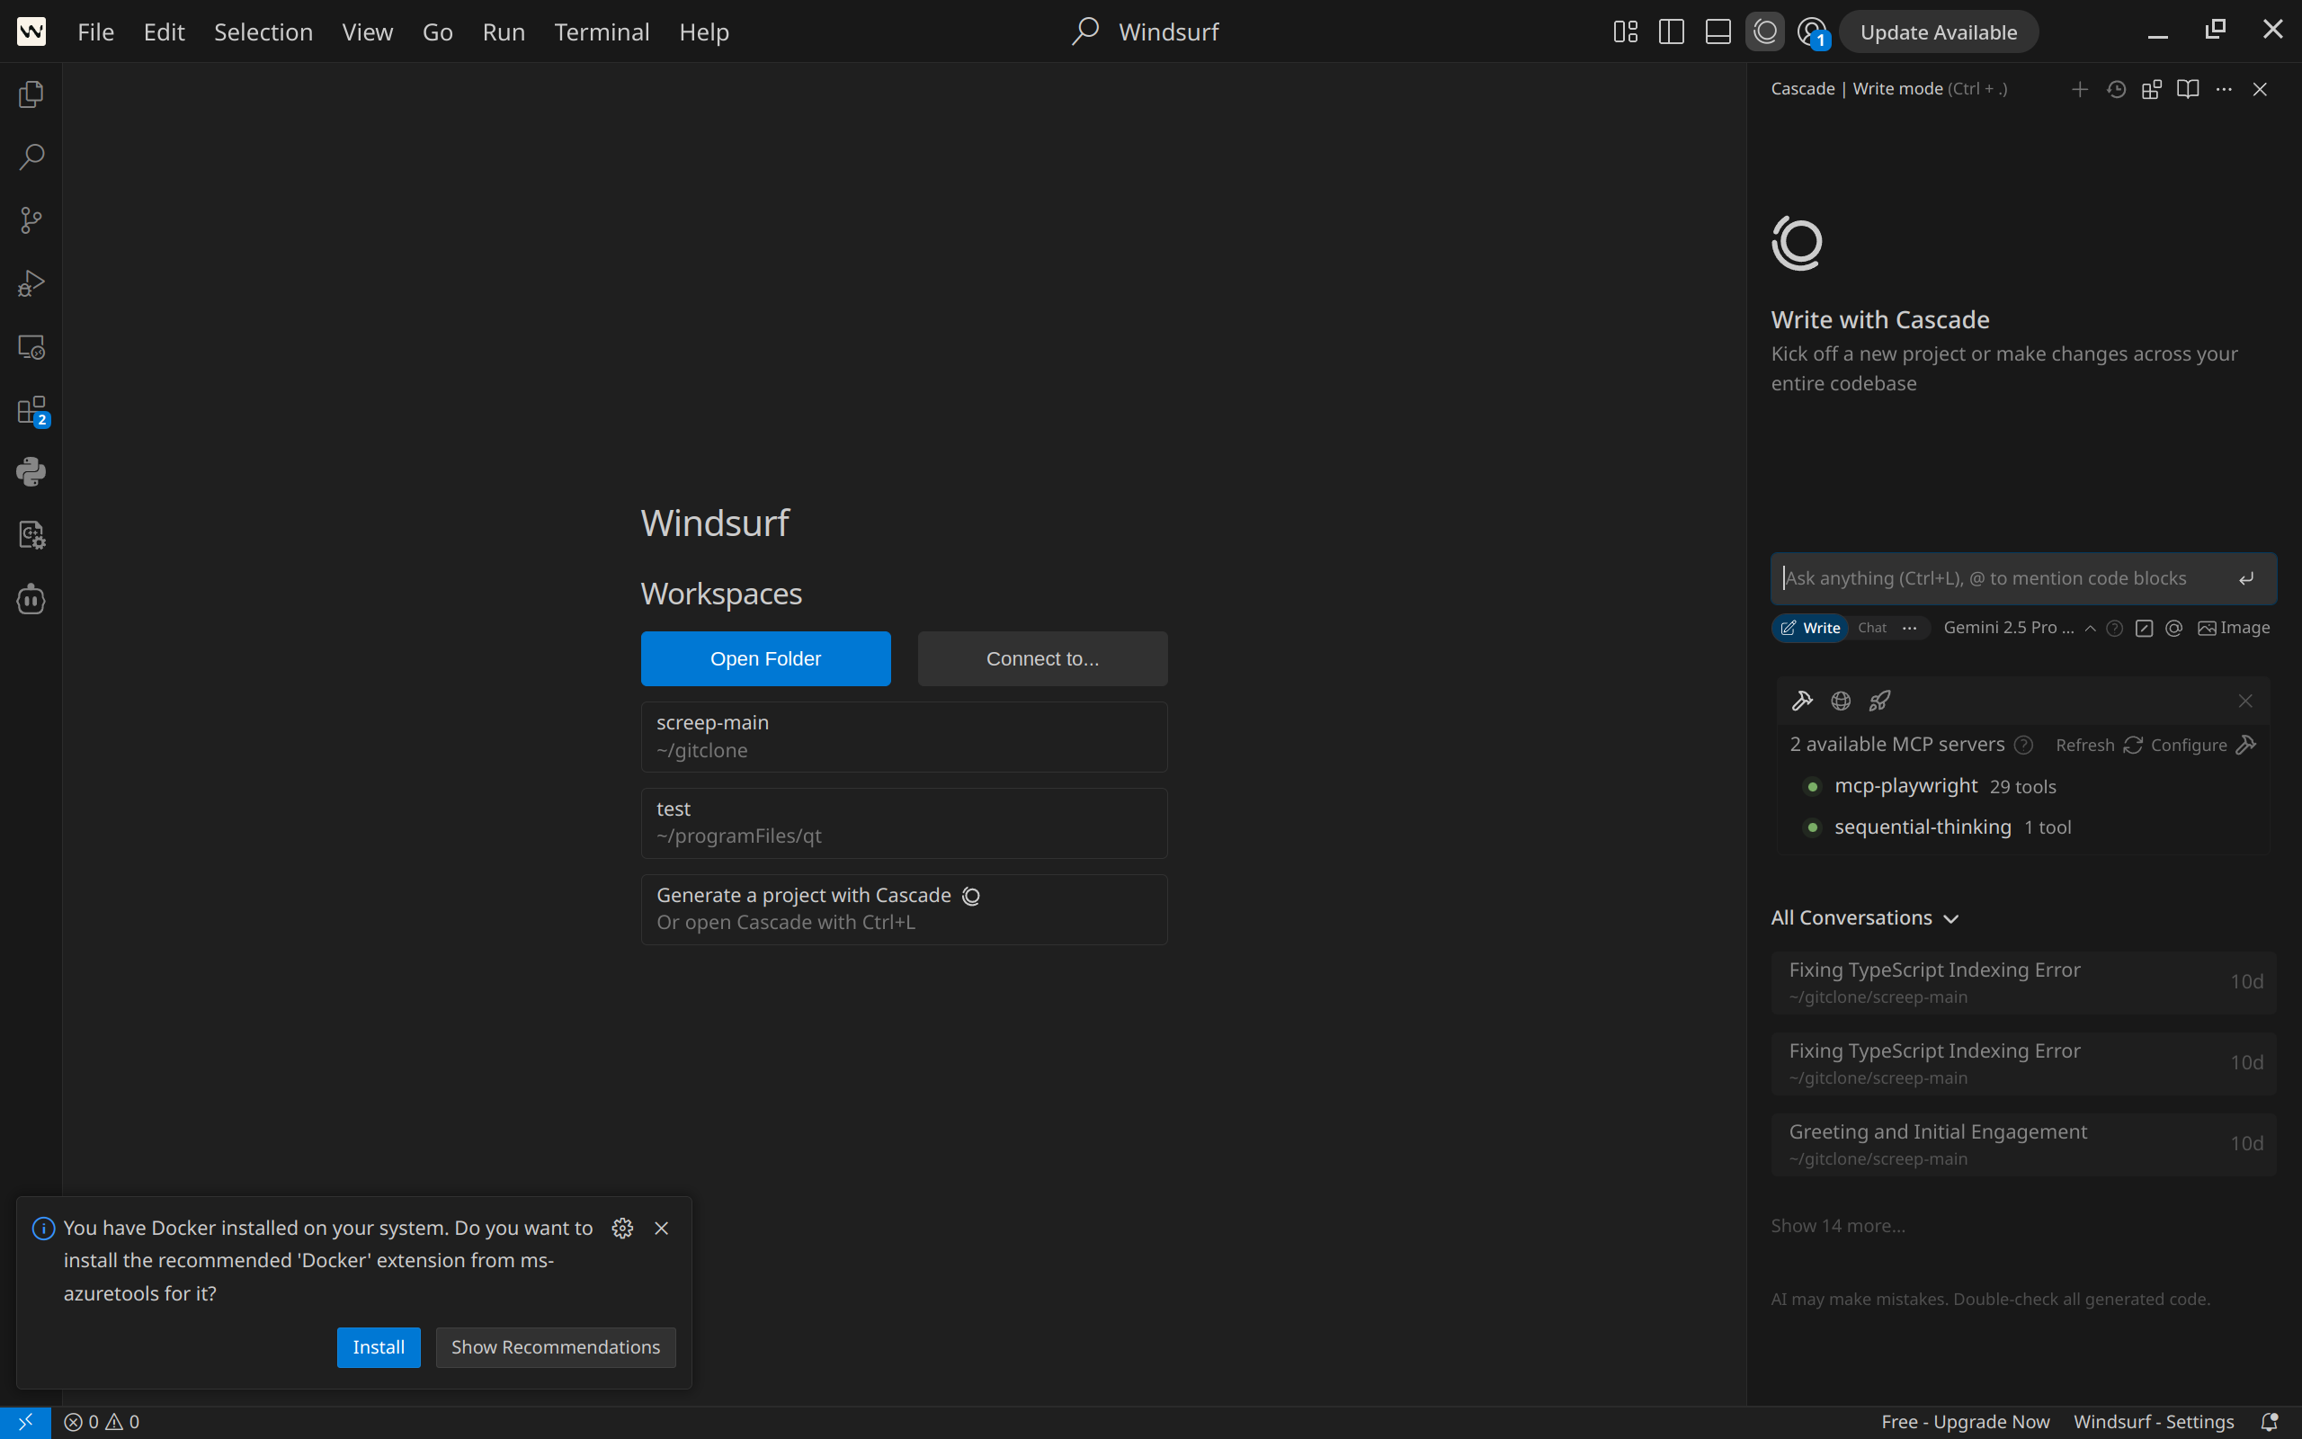The height and width of the screenshot is (1439, 2302).
Task: Open the Selection menu
Action: [x=263, y=32]
